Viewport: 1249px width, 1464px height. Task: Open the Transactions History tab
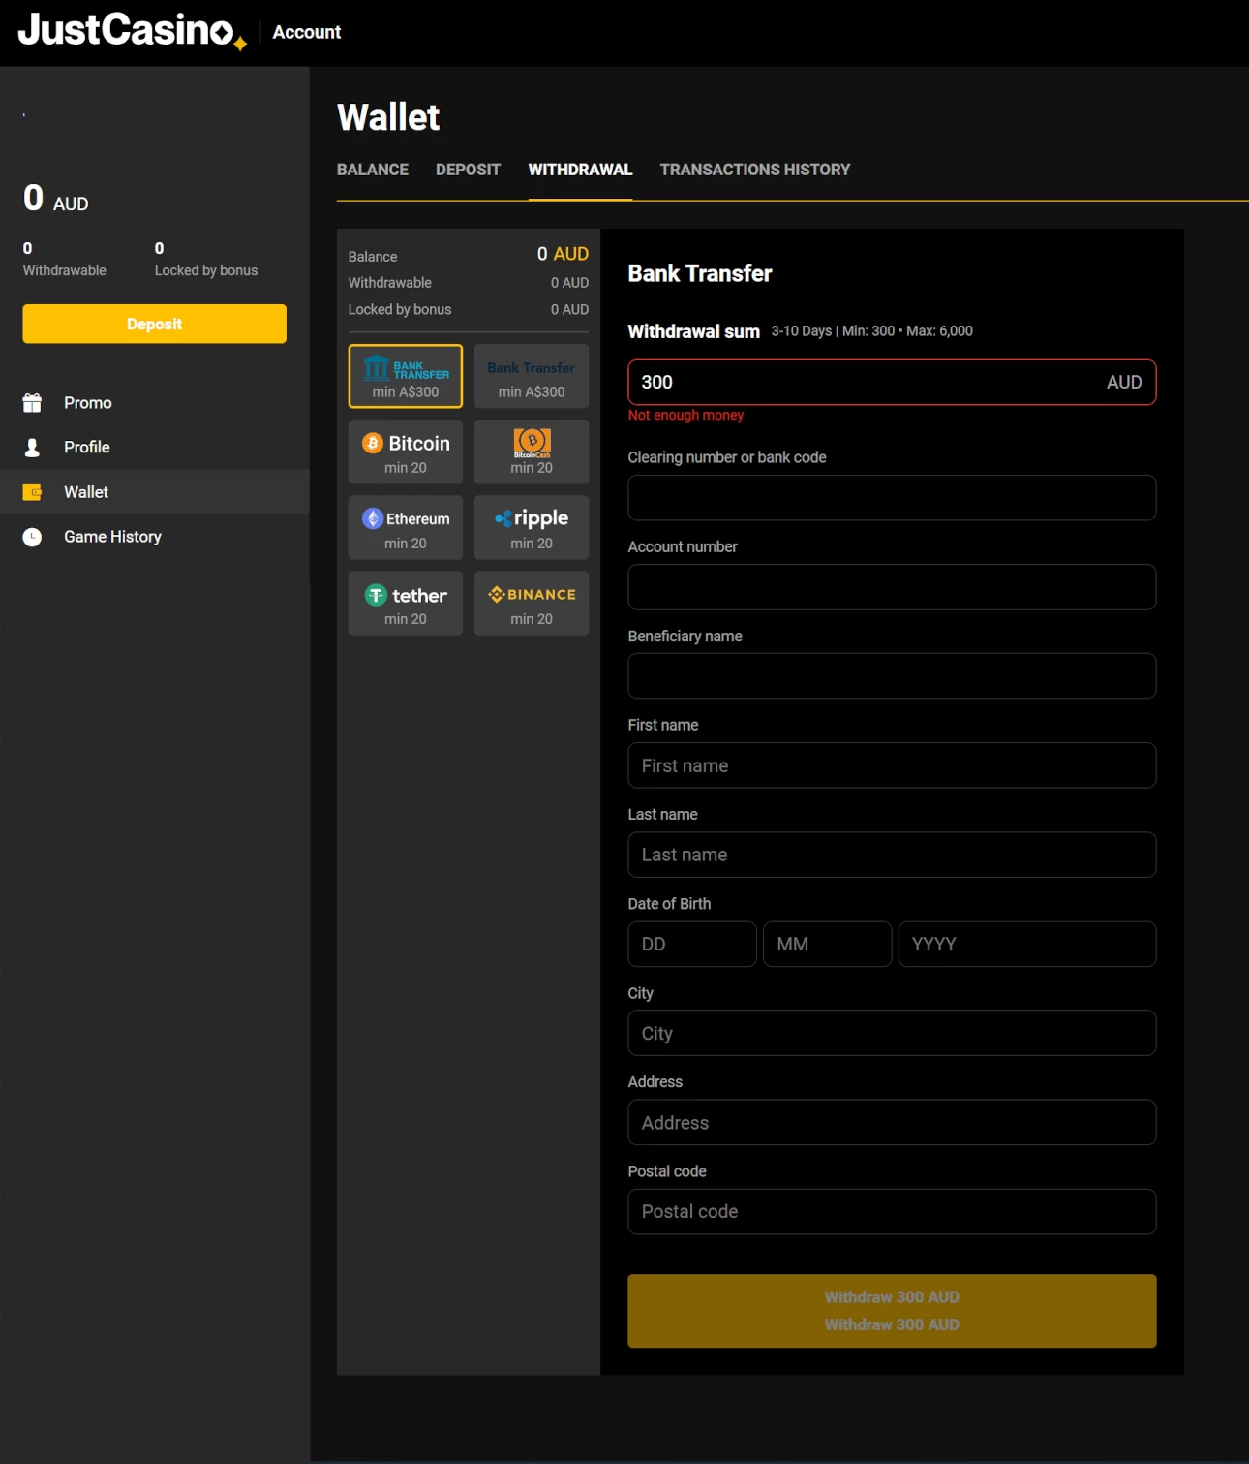[755, 170]
